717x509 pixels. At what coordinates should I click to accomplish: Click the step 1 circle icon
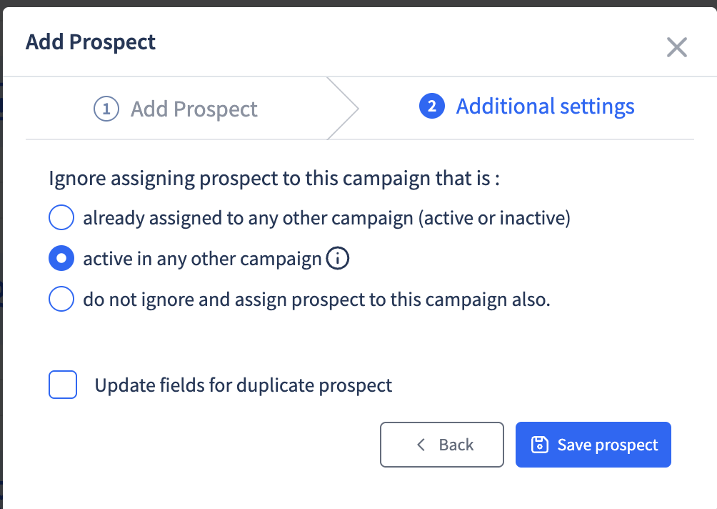click(106, 109)
